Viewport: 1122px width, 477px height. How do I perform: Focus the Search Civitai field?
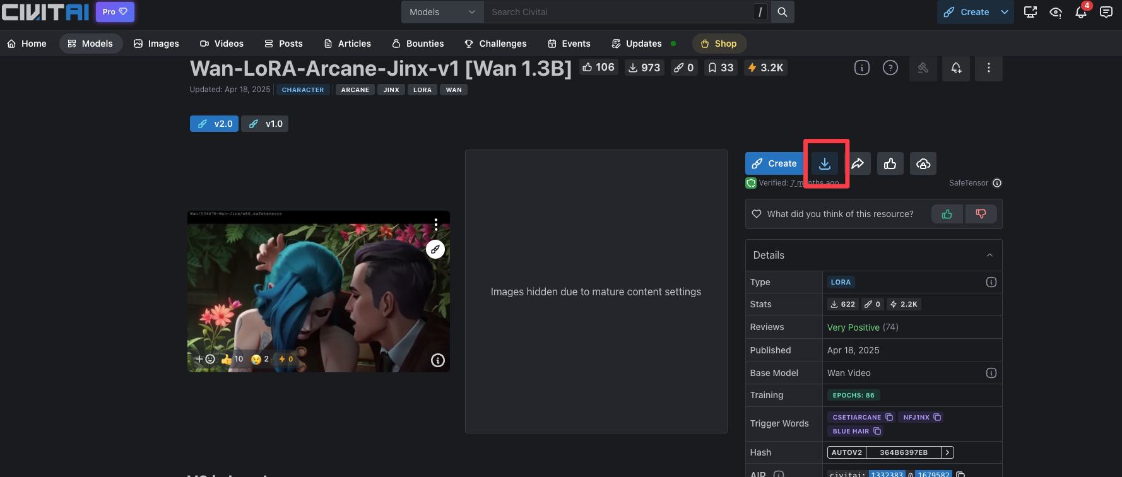click(618, 12)
